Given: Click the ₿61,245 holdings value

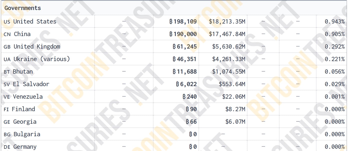Looking at the screenshot, I should pyautogui.click(x=185, y=47).
